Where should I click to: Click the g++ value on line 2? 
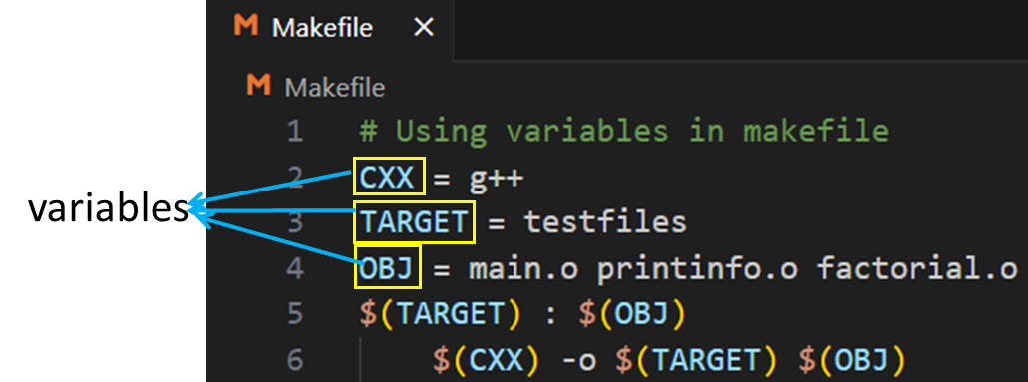point(495,178)
